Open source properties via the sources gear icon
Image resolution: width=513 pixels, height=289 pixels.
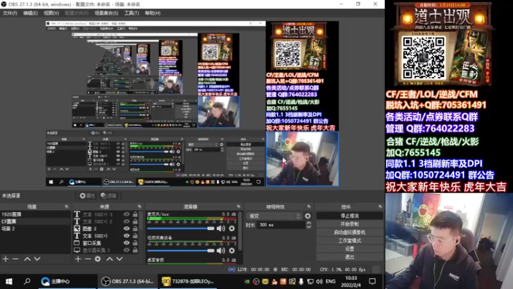point(97,259)
